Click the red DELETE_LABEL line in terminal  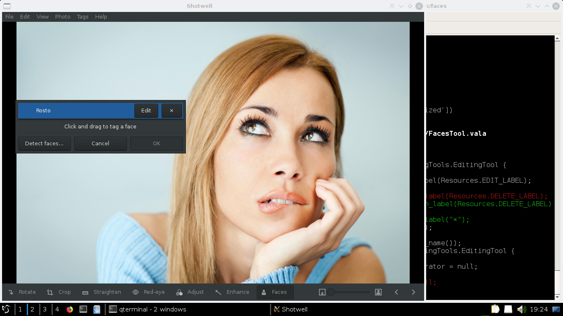(487, 196)
